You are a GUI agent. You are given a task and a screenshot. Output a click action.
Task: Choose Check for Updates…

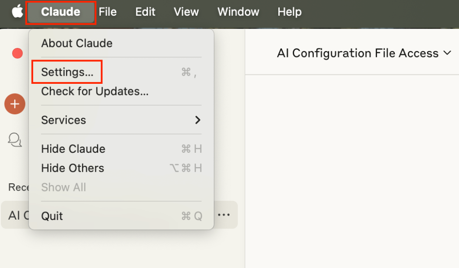tap(121, 91)
